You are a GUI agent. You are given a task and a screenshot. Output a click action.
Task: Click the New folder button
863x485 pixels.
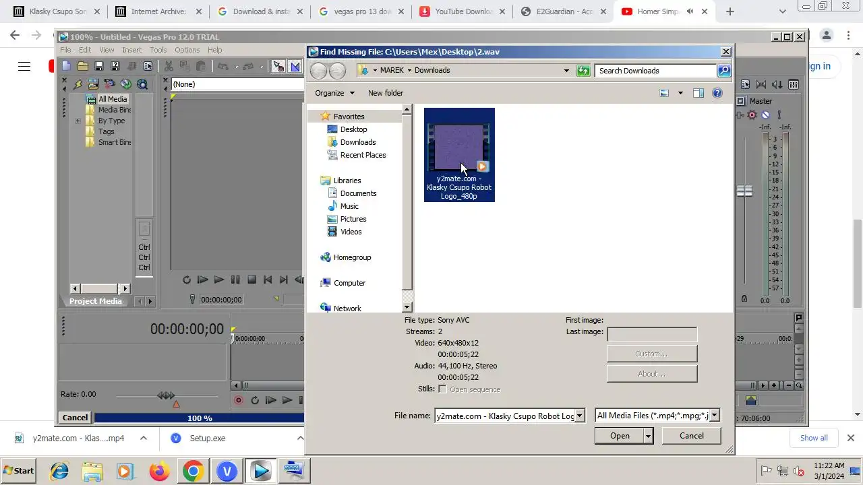[386, 93]
